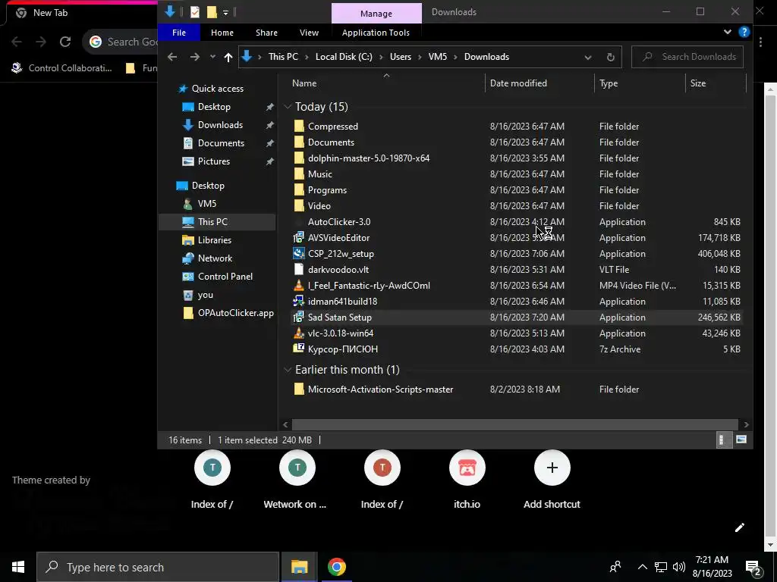This screenshot has height=582, width=777.
Task: Select the AVSVideoEditor application icon
Action: [299, 237]
